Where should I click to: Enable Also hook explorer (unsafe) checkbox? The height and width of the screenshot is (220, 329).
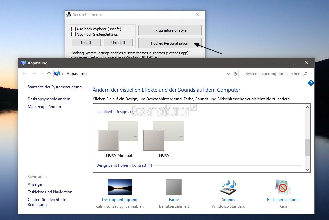click(73, 29)
